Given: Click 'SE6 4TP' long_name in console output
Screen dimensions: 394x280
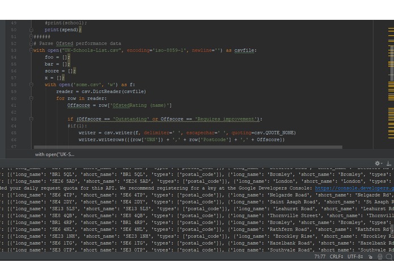Looking at the screenshot, I should (61, 195).
